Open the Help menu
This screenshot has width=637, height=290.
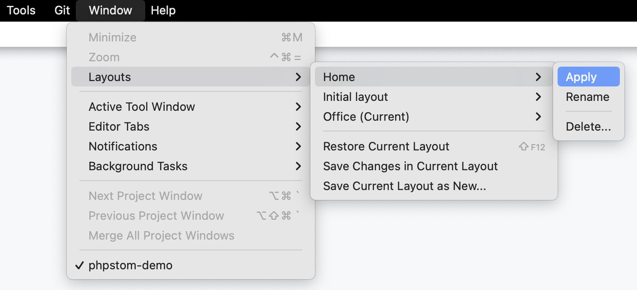point(163,10)
